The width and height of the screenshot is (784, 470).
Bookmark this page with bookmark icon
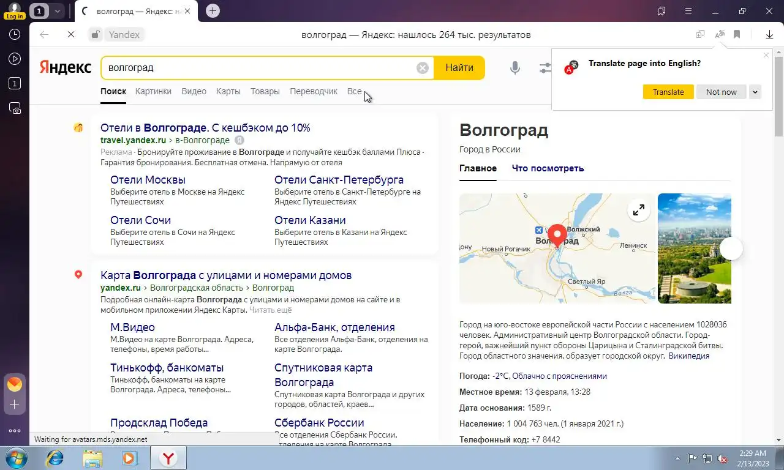pyautogui.click(x=737, y=35)
